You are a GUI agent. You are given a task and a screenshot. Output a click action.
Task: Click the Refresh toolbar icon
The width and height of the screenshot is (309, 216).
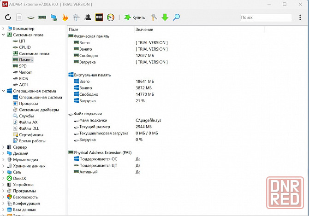[x=8, y=18]
